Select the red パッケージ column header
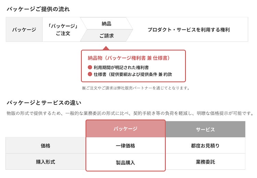 (125, 129)
